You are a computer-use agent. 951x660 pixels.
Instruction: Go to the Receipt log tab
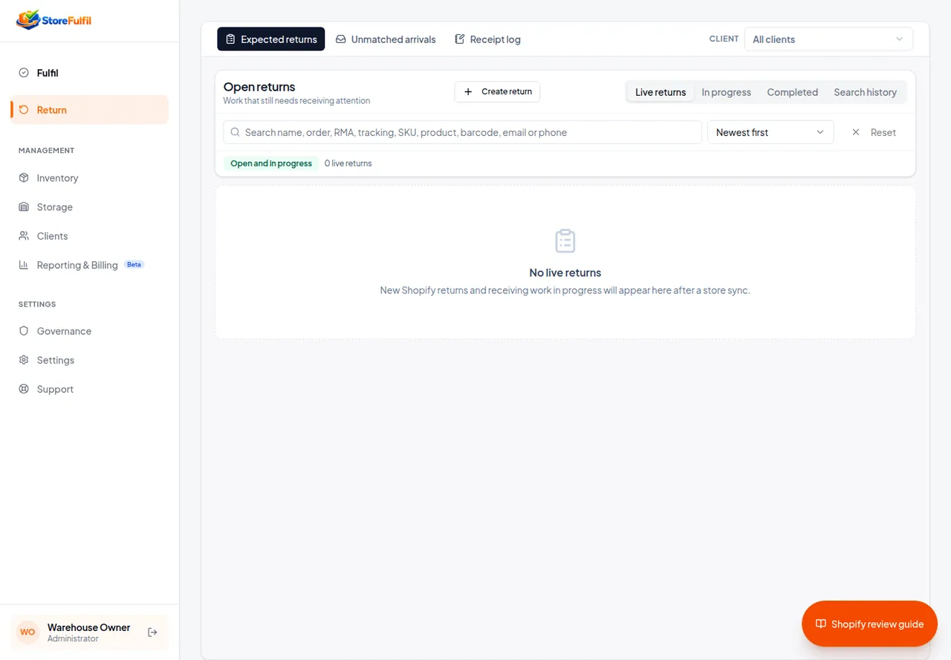pyautogui.click(x=487, y=39)
